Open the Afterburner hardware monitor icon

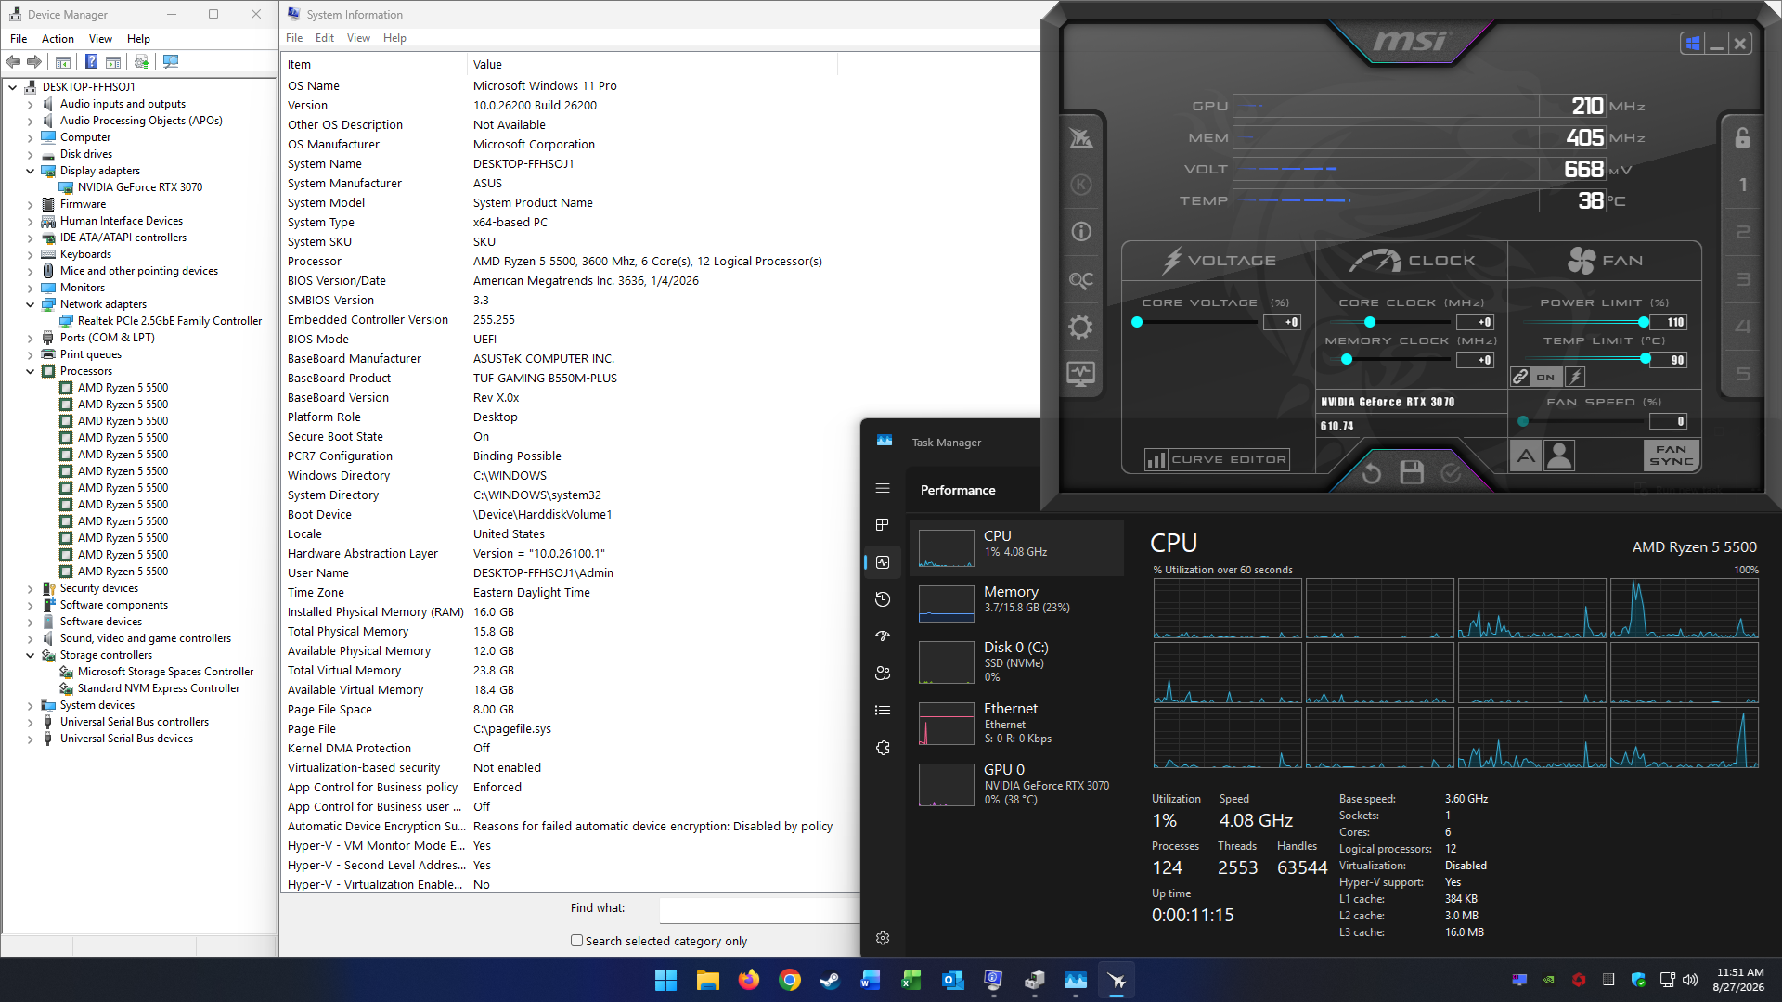click(x=1080, y=374)
